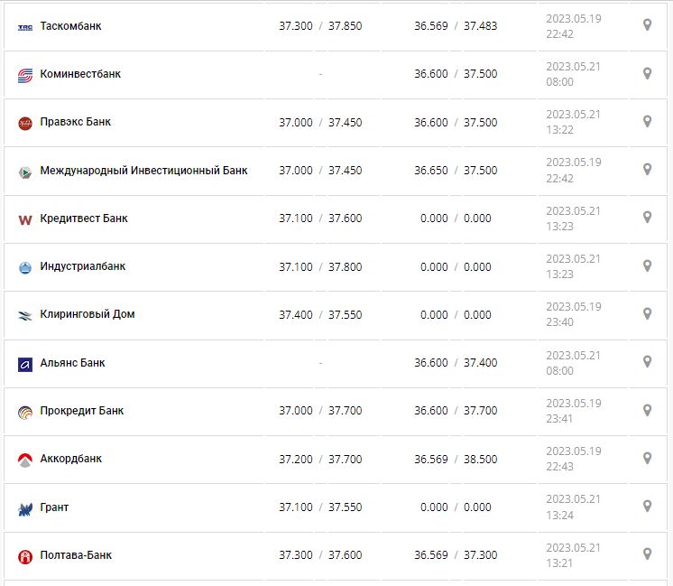Click the Индустриалбанк logo
The image size is (673, 586).
(25, 267)
